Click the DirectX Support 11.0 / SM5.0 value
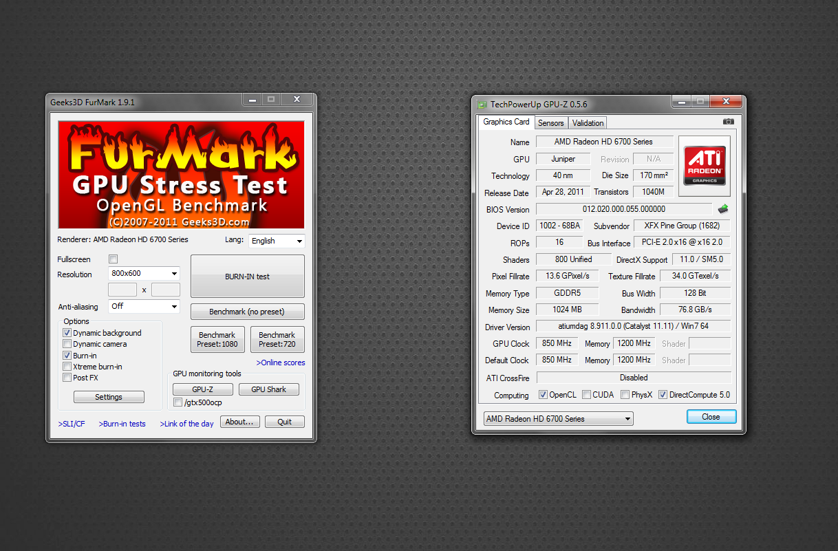This screenshot has height=551, width=838. pyautogui.click(x=701, y=259)
